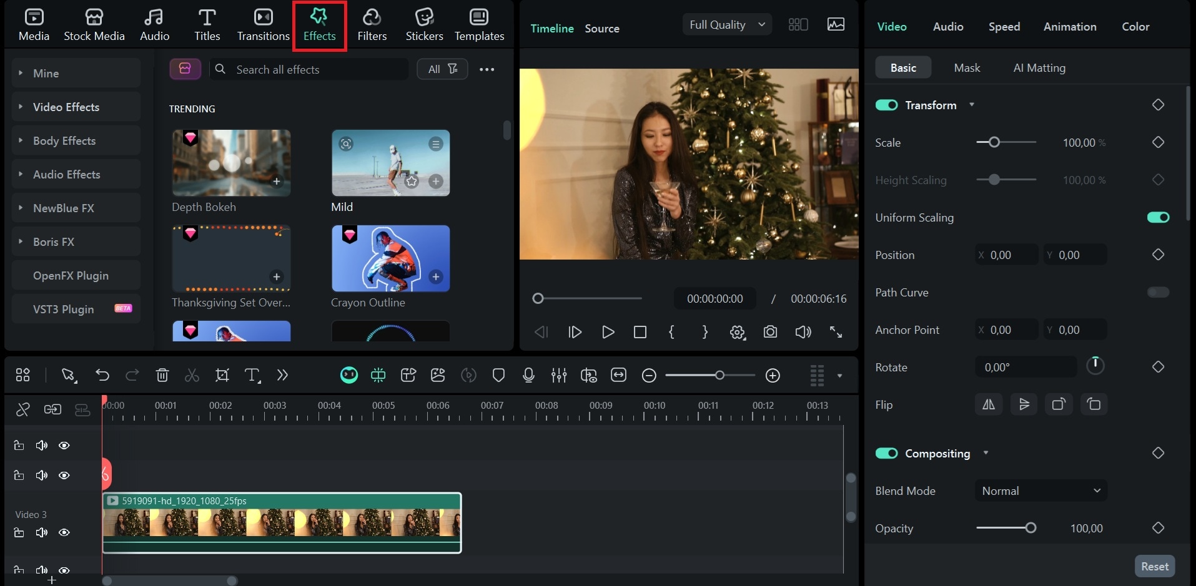Split the clip with the scissors tool

coord(192,375)
